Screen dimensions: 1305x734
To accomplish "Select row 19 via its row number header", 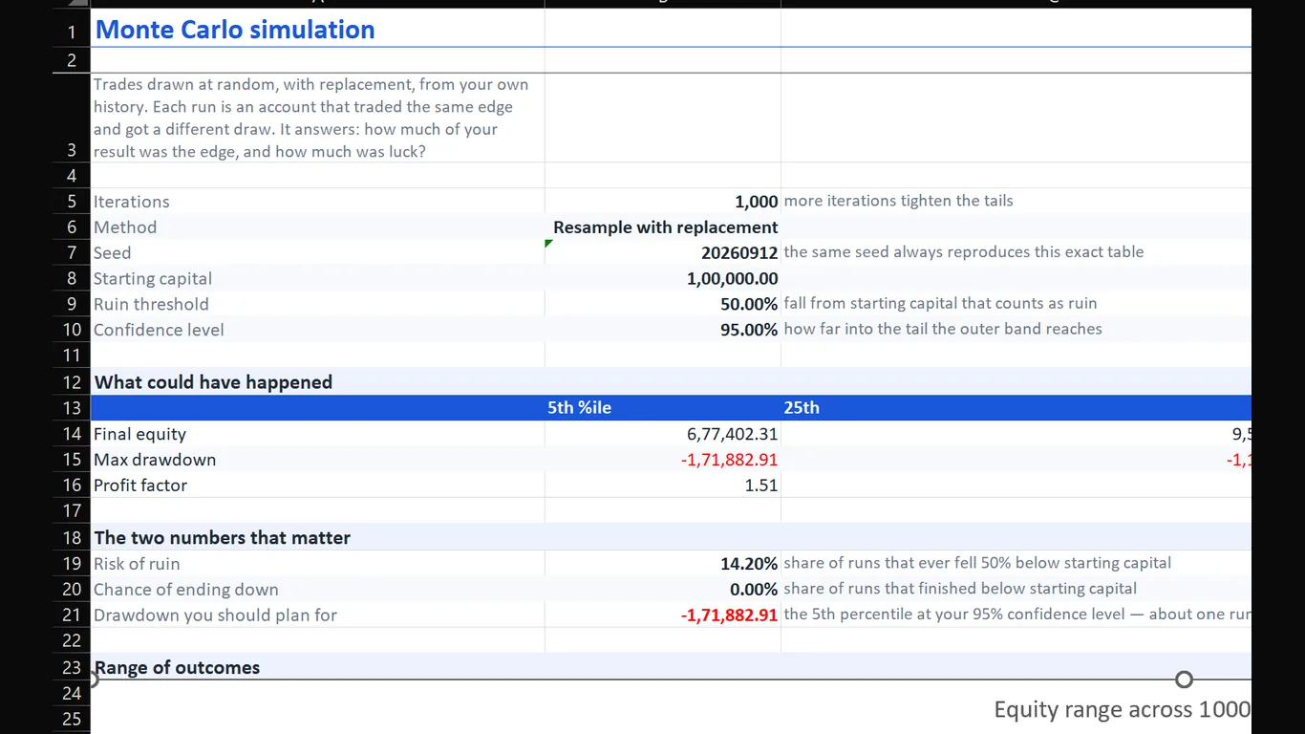I will click(x=72, y=564).
